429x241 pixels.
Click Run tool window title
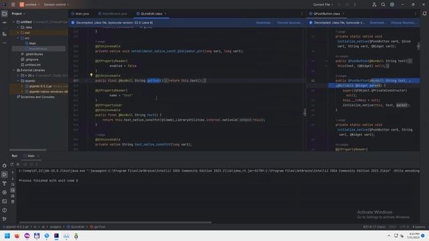[x=15, y=156]
